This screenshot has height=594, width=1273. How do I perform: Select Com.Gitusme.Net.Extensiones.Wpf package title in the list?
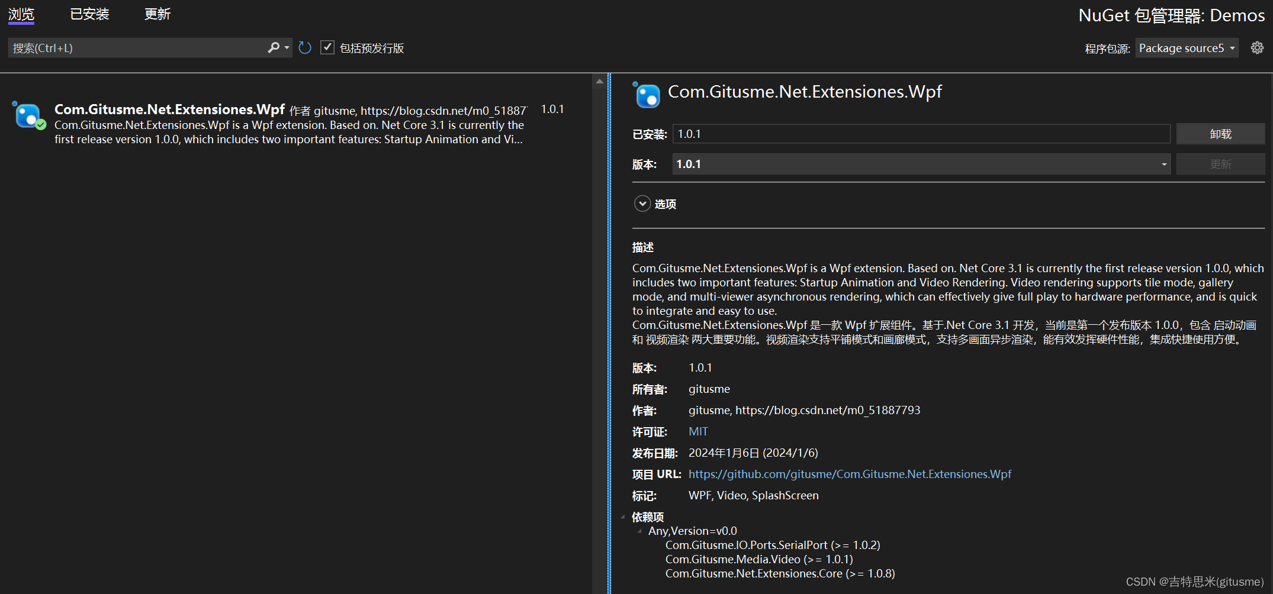pyautogui.click(x=170, y=109)
